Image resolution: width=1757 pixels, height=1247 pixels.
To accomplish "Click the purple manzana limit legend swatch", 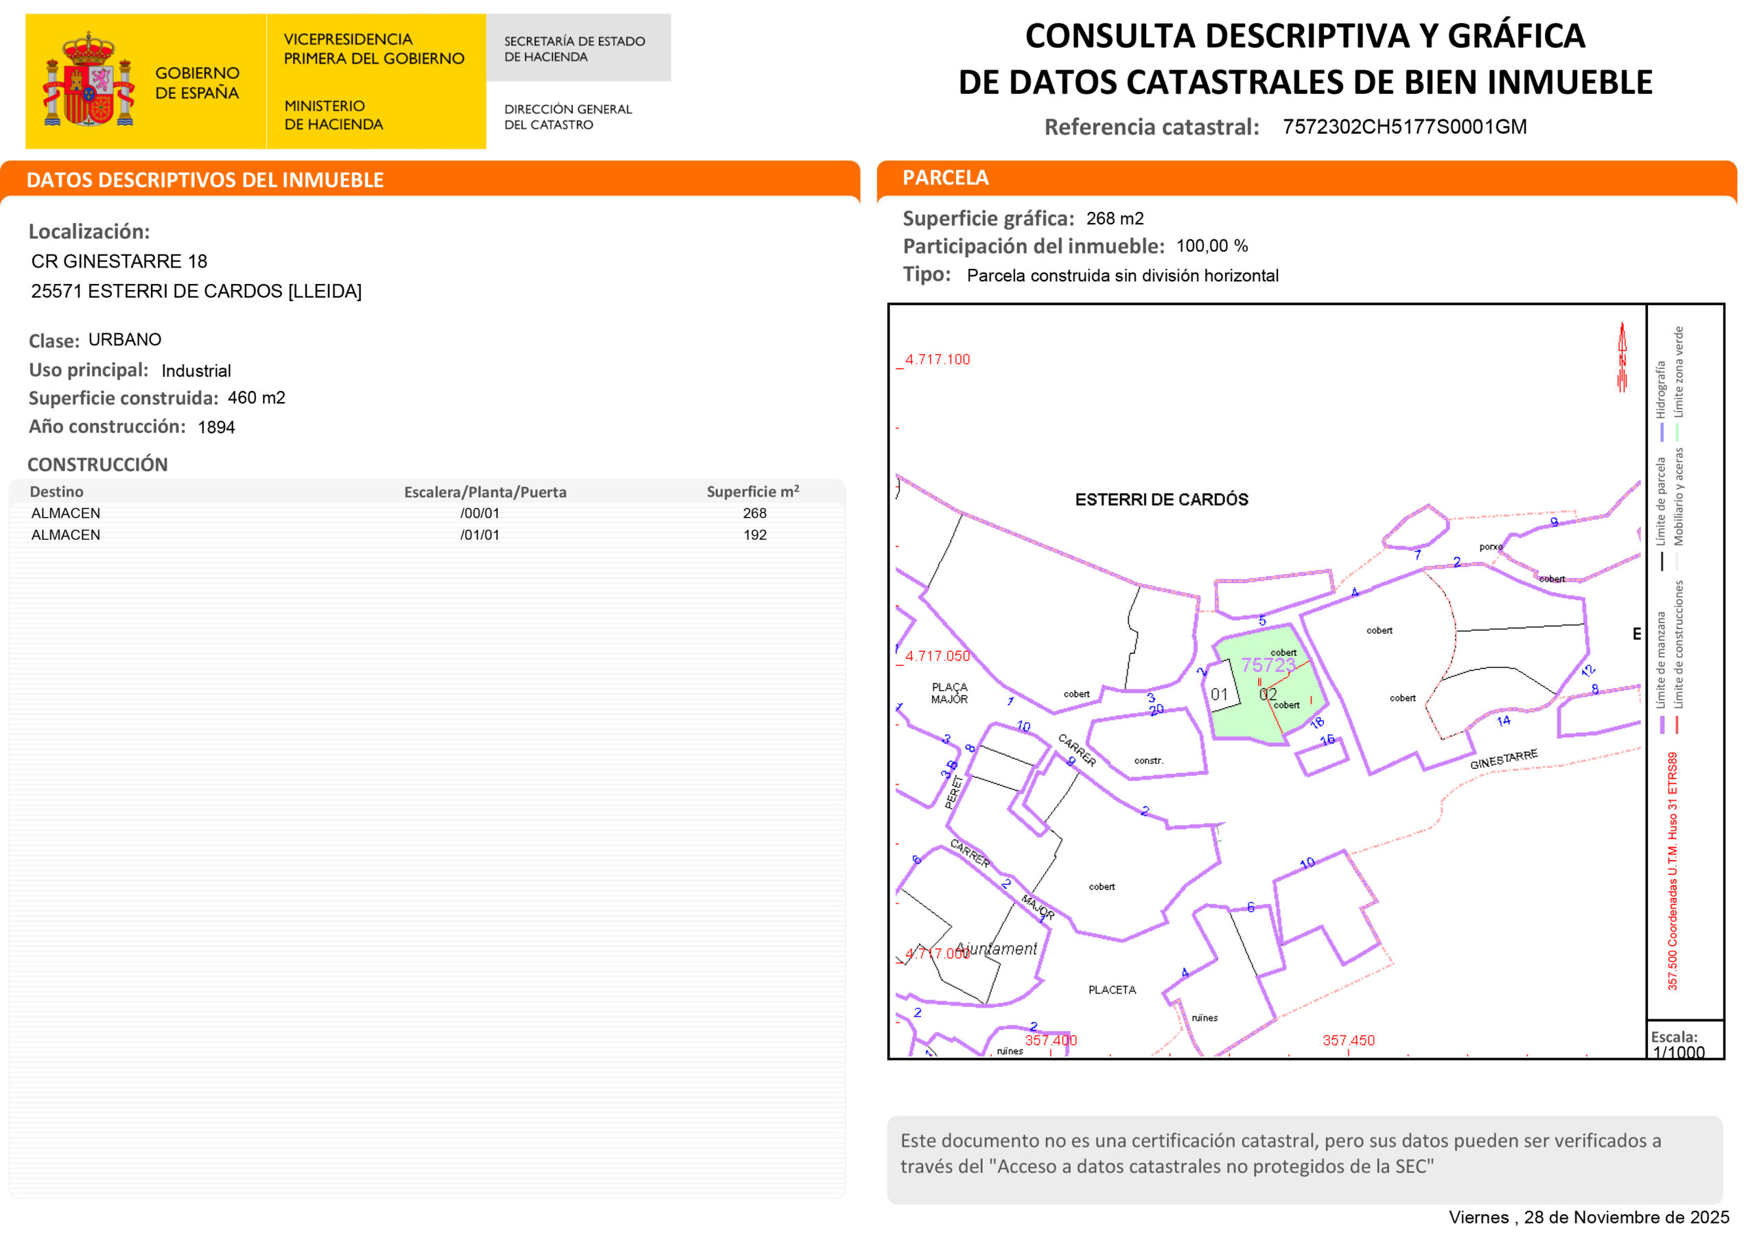I will click(1662, 725).
